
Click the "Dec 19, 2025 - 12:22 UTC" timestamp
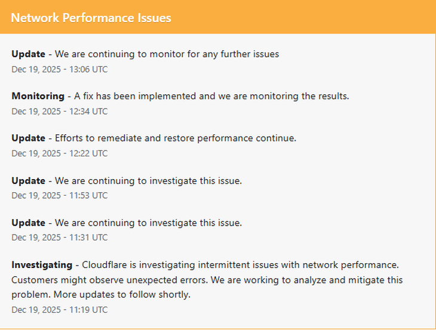click(59, 153)
